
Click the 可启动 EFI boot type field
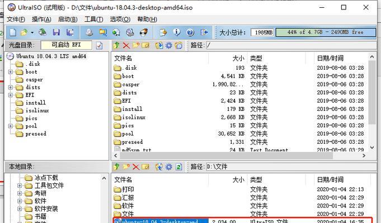(x=67, y=45)
